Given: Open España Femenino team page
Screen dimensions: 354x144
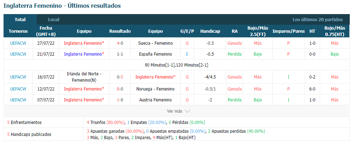Looking at the screenshot, I should (155, 54).
